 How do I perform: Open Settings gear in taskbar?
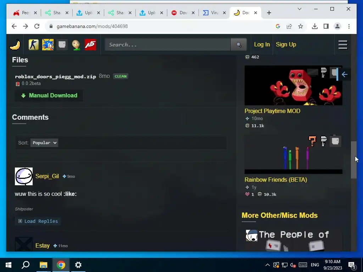78,265
